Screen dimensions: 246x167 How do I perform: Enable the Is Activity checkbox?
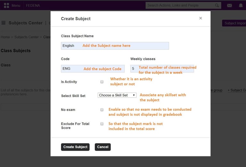point(102,82)
